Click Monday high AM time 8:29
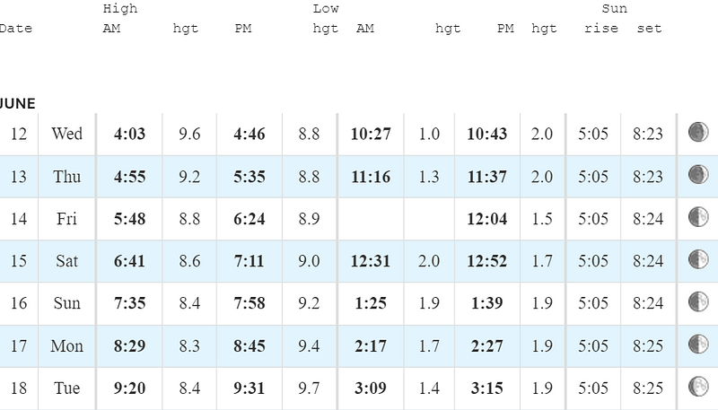The height and width of the screenshot is (410, 718). pyautogui.click(x=129, y=346)
